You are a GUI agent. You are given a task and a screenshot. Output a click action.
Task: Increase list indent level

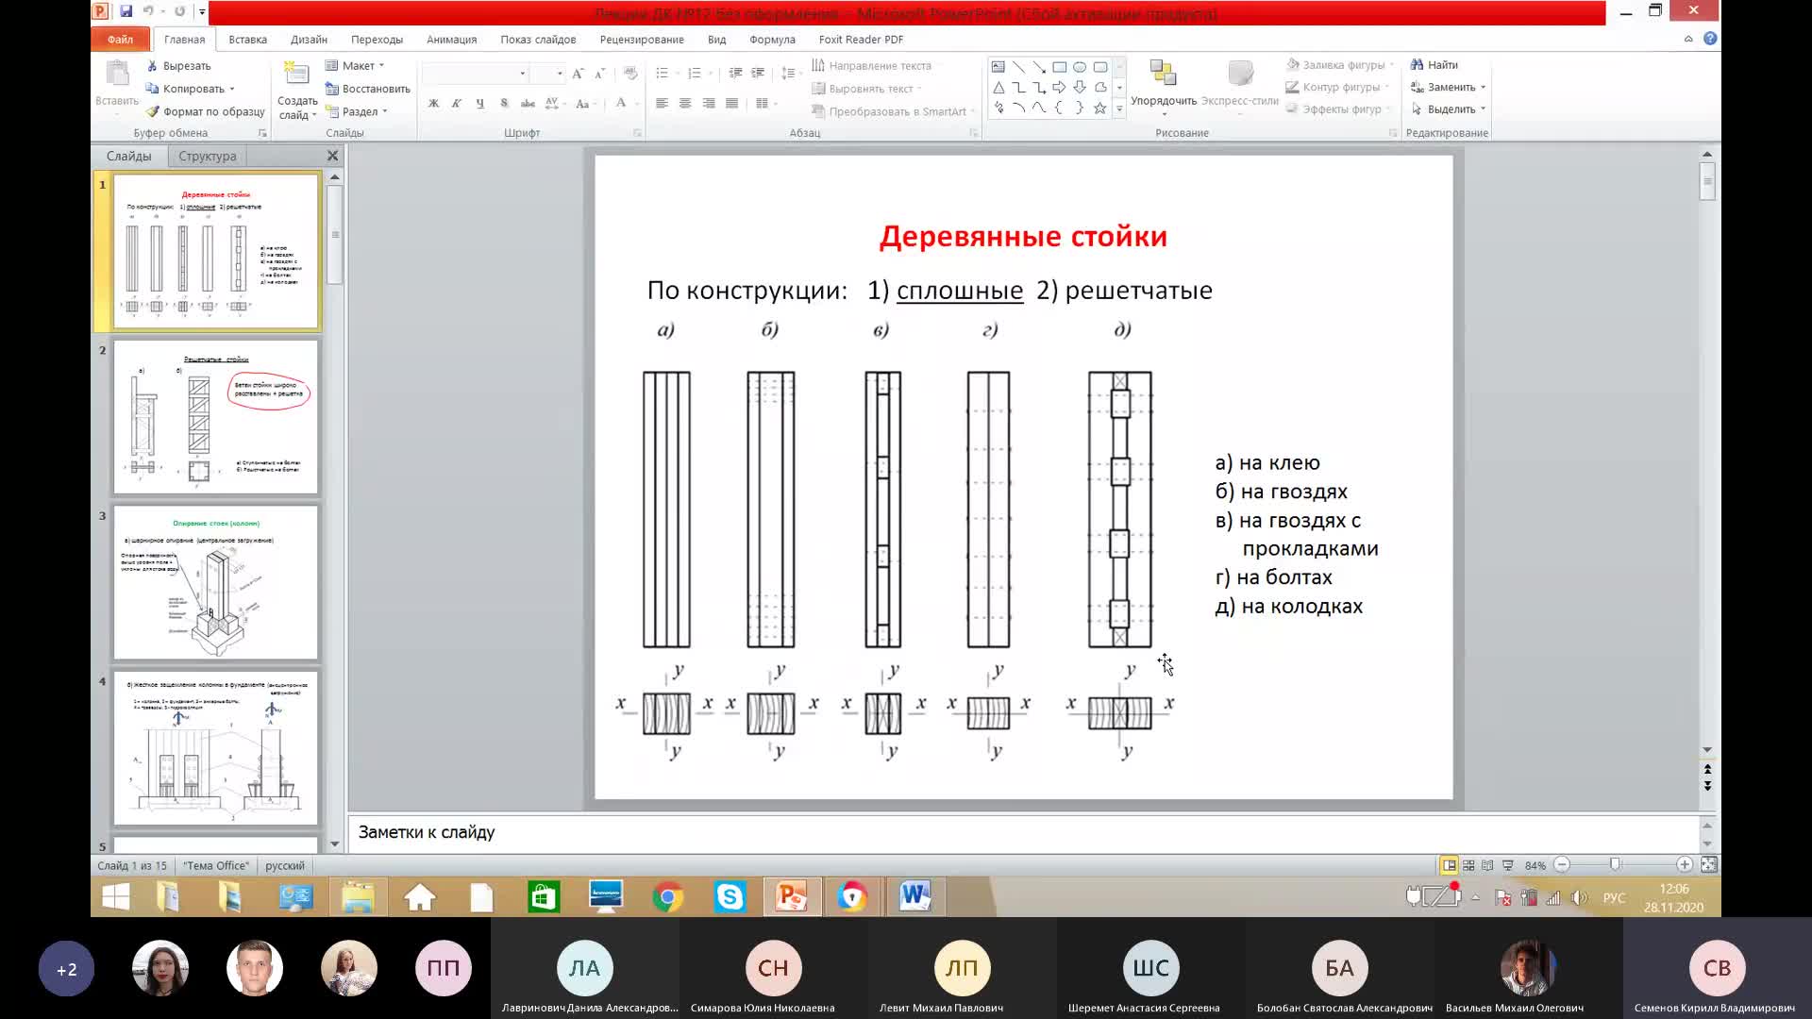tap(758, 74)
